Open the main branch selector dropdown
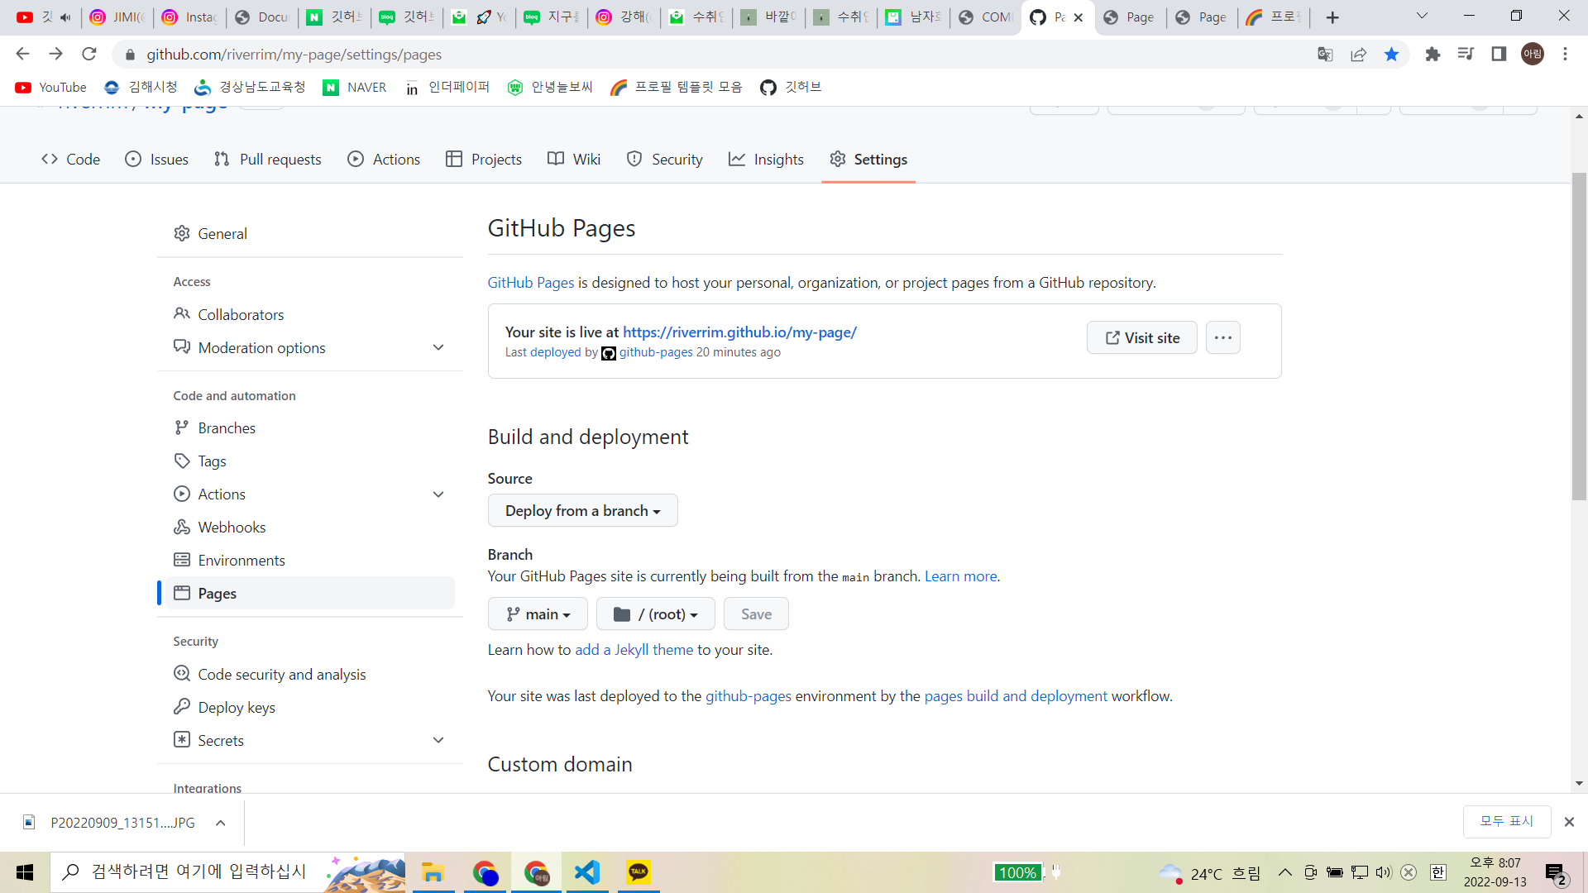Viewport: 1588px width, 893px height. click(x=538, y=614)
